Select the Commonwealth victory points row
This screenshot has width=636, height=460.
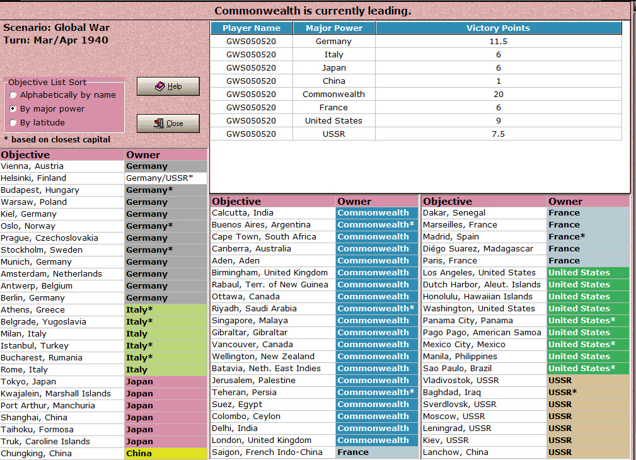point(416,94)
